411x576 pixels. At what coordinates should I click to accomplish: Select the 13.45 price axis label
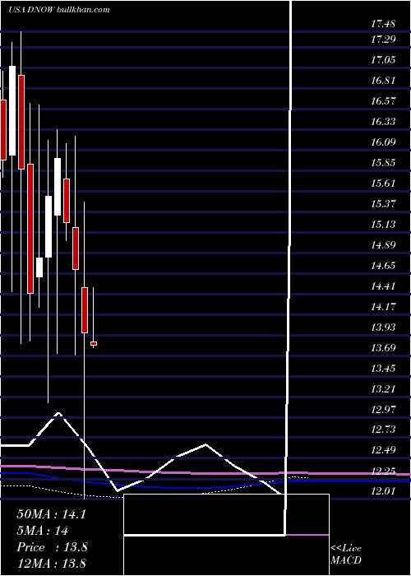[x=383, y=368]
